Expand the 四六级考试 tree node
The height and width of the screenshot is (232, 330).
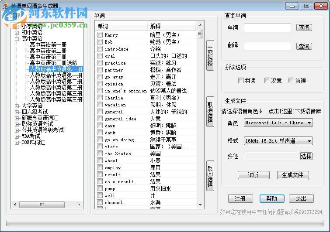pos(17,112)
